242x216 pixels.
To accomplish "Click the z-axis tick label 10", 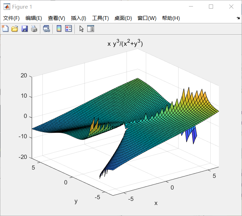I will (x=24, y=96).
